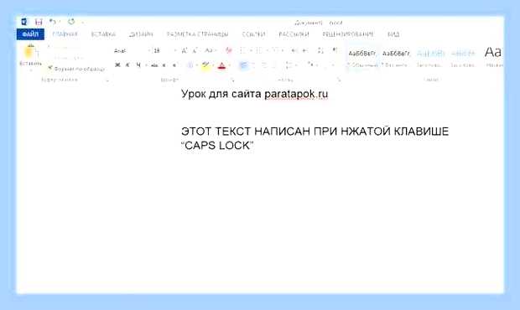The image size is (520, 310).
Task: Apply red font color
Action: click(221, 66)
